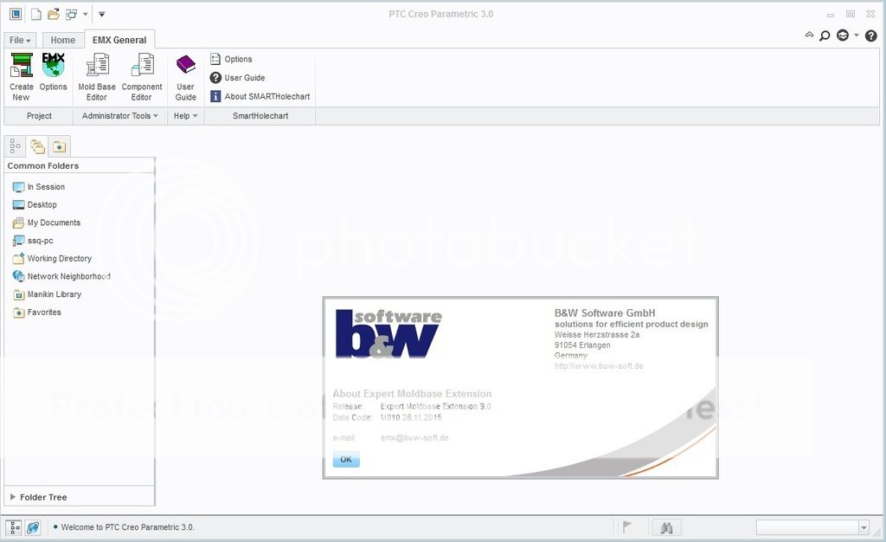Click the www.buw-soft.de website link
886x542 pixels.
coord(599,366)
